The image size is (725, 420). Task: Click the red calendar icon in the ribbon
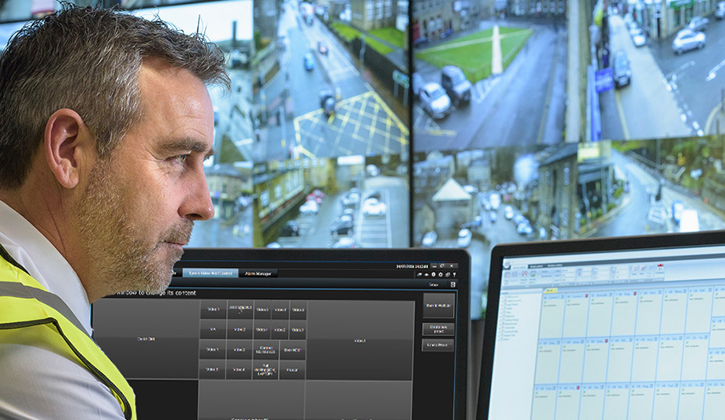coord(660,267)
